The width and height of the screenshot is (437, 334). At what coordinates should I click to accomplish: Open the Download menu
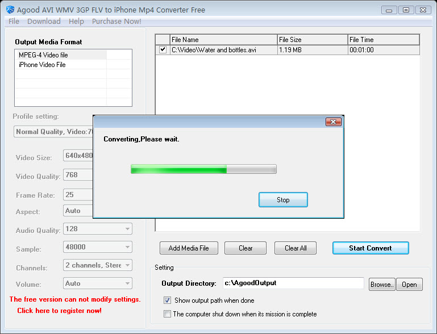[44, 22]
